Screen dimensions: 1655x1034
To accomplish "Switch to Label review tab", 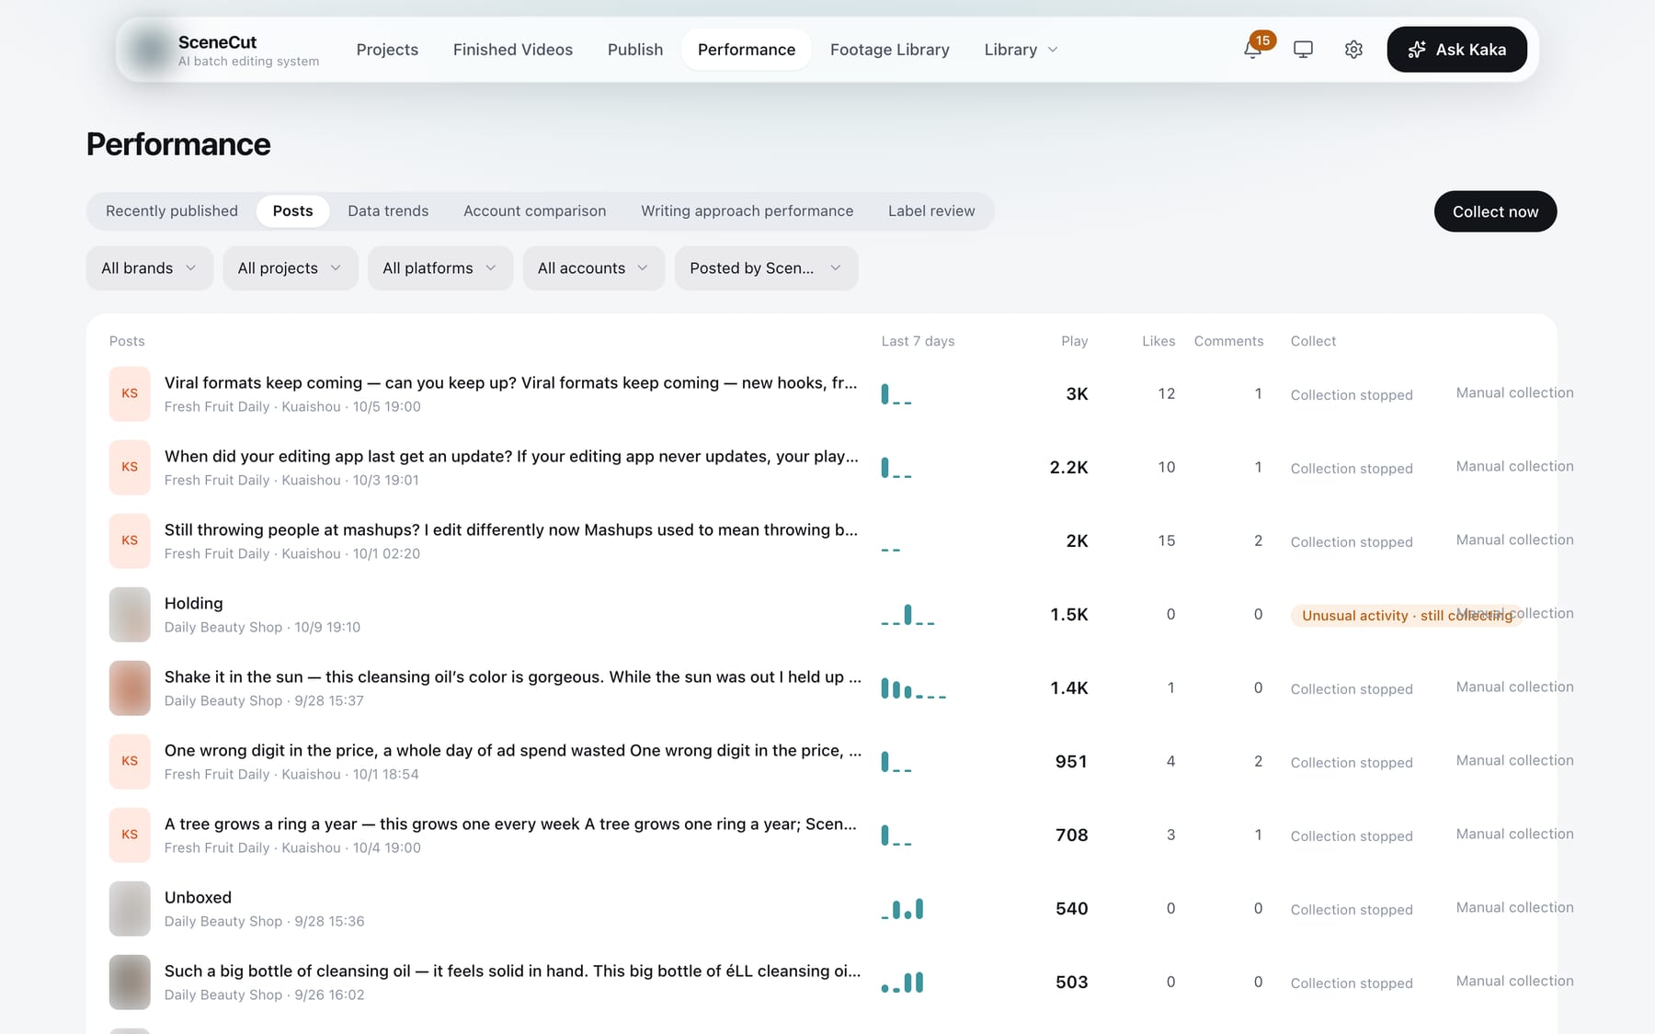I will 931,211.
